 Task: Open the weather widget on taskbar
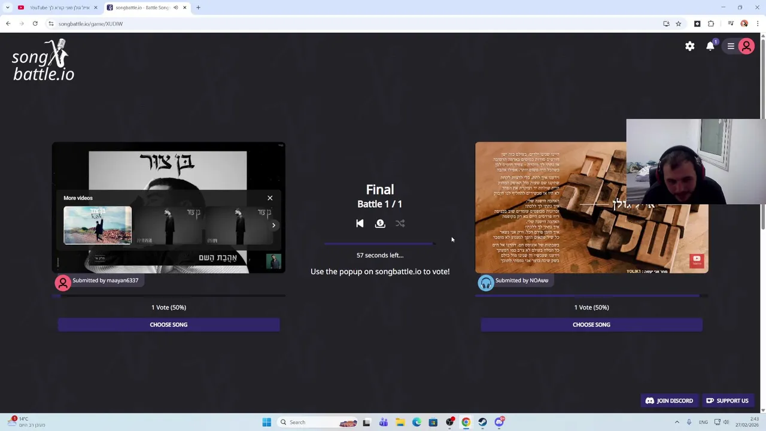point(27,422)
